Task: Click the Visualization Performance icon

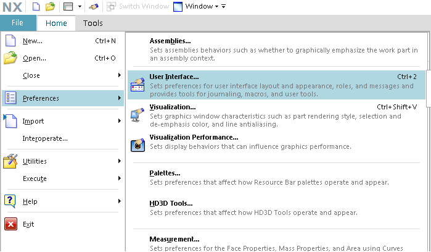Action: click(138, 145)
